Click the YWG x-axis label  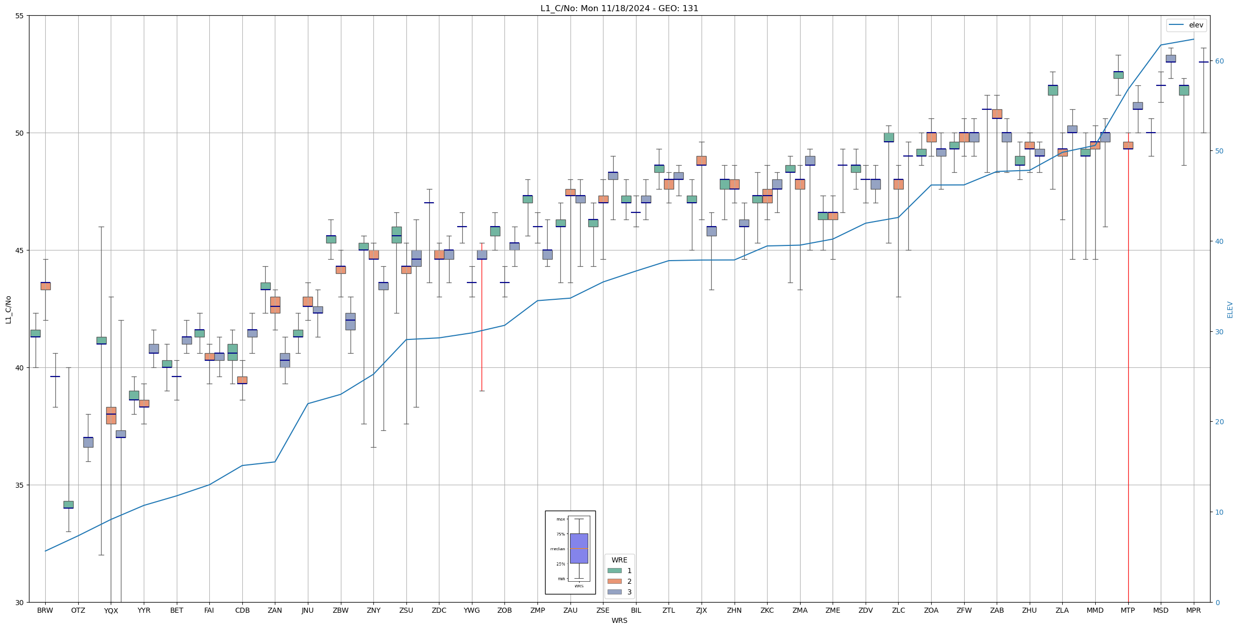tap(471, 610)
